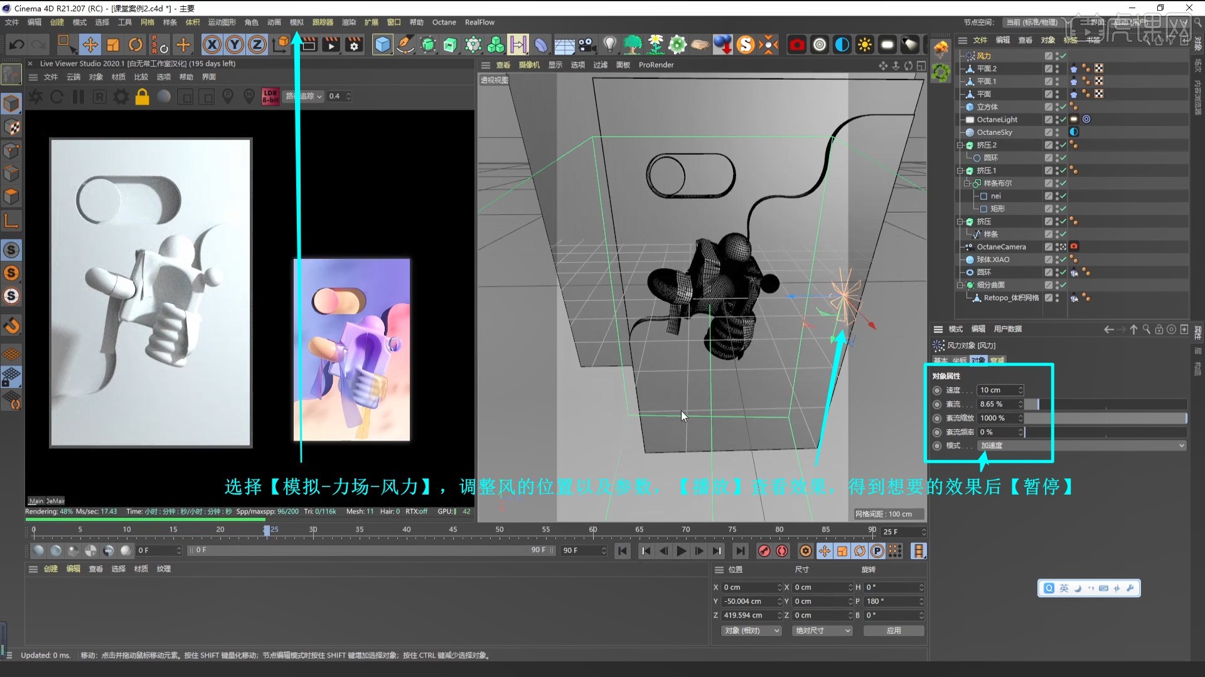Toggle the turbulence parameter radio button
The image size is (1205, 677).
[x=938, y=404]
